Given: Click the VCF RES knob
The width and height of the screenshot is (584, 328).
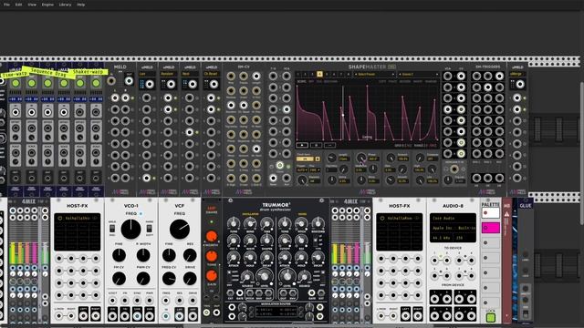Looking at the screenshot, I should [190, 255].
